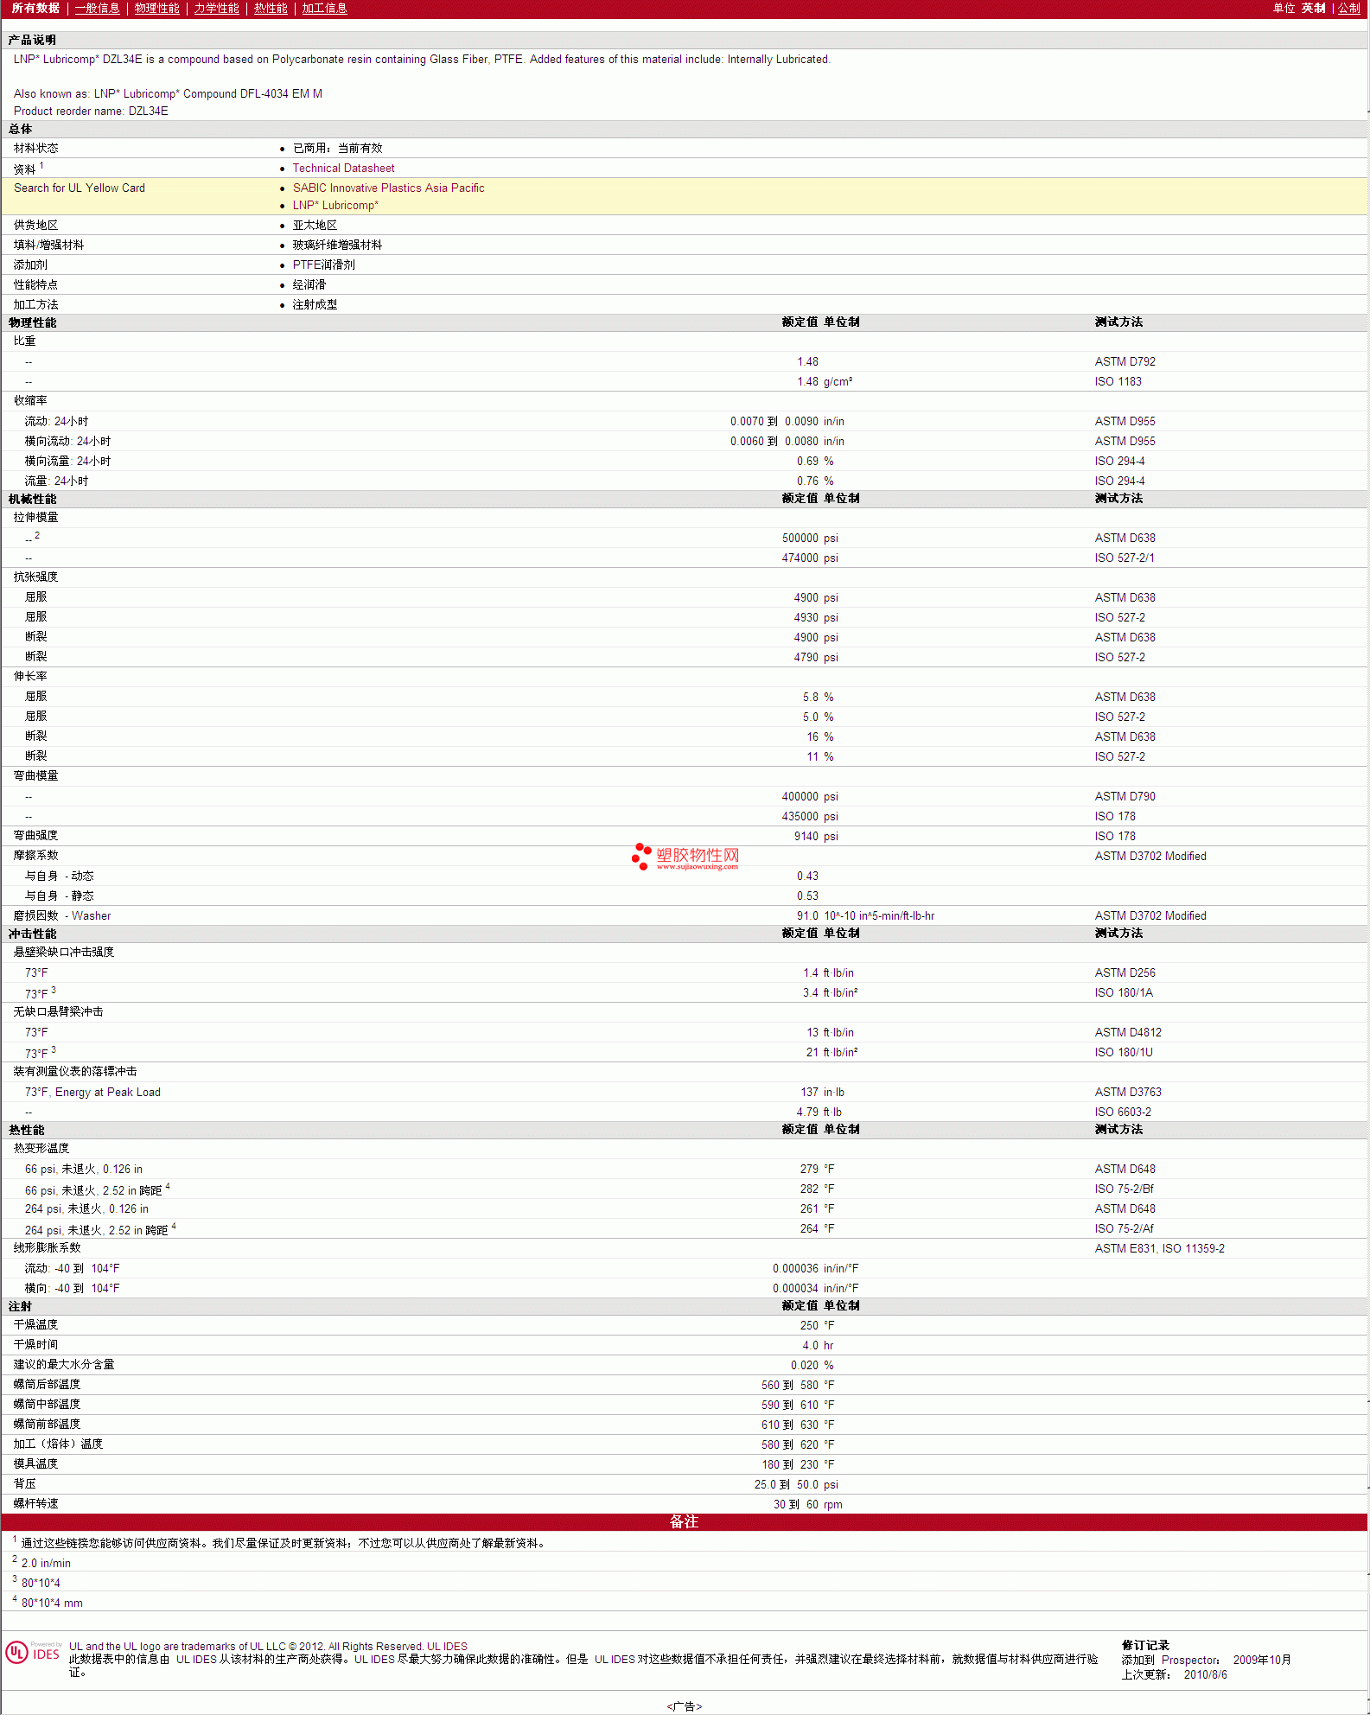The image size is (1370, 1715).
Task: Click the 备注 section header
Action: 684,1521
